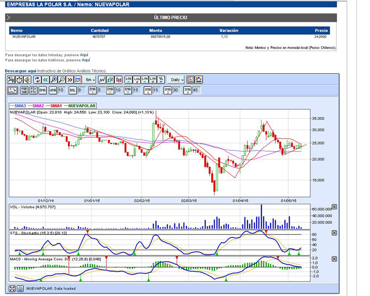Viewport: 370px width, 296px height.
Task: Zoom out with the minus magnifier
Action: pyautogui.click(x=62, y=80)
